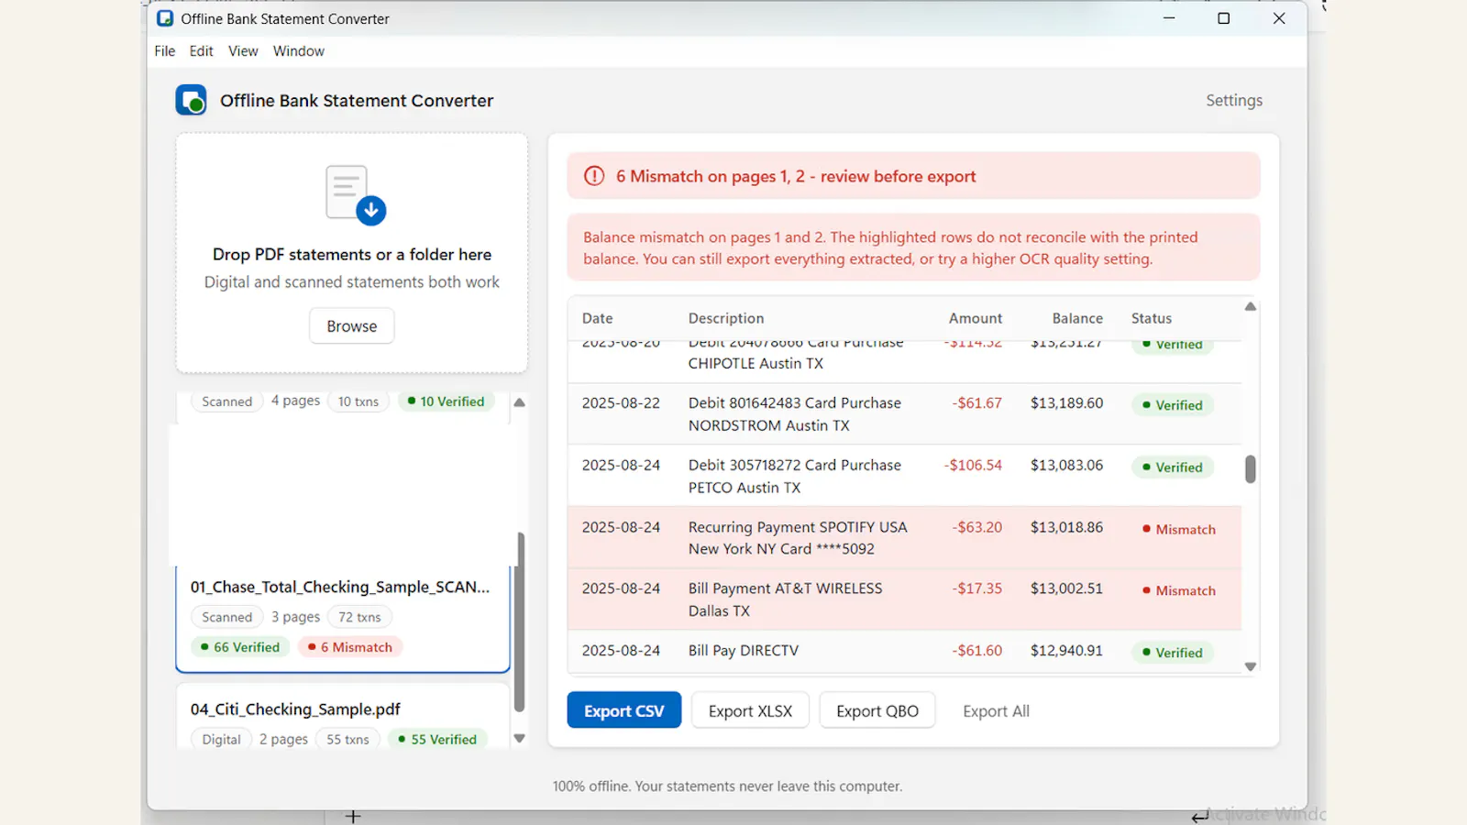Screen dimensions: 1467x825
Task: Click the Description column header
Action: [726, 318]
